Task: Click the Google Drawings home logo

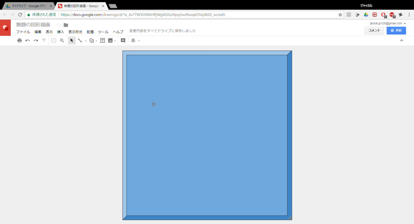Action: coord(5,28)
